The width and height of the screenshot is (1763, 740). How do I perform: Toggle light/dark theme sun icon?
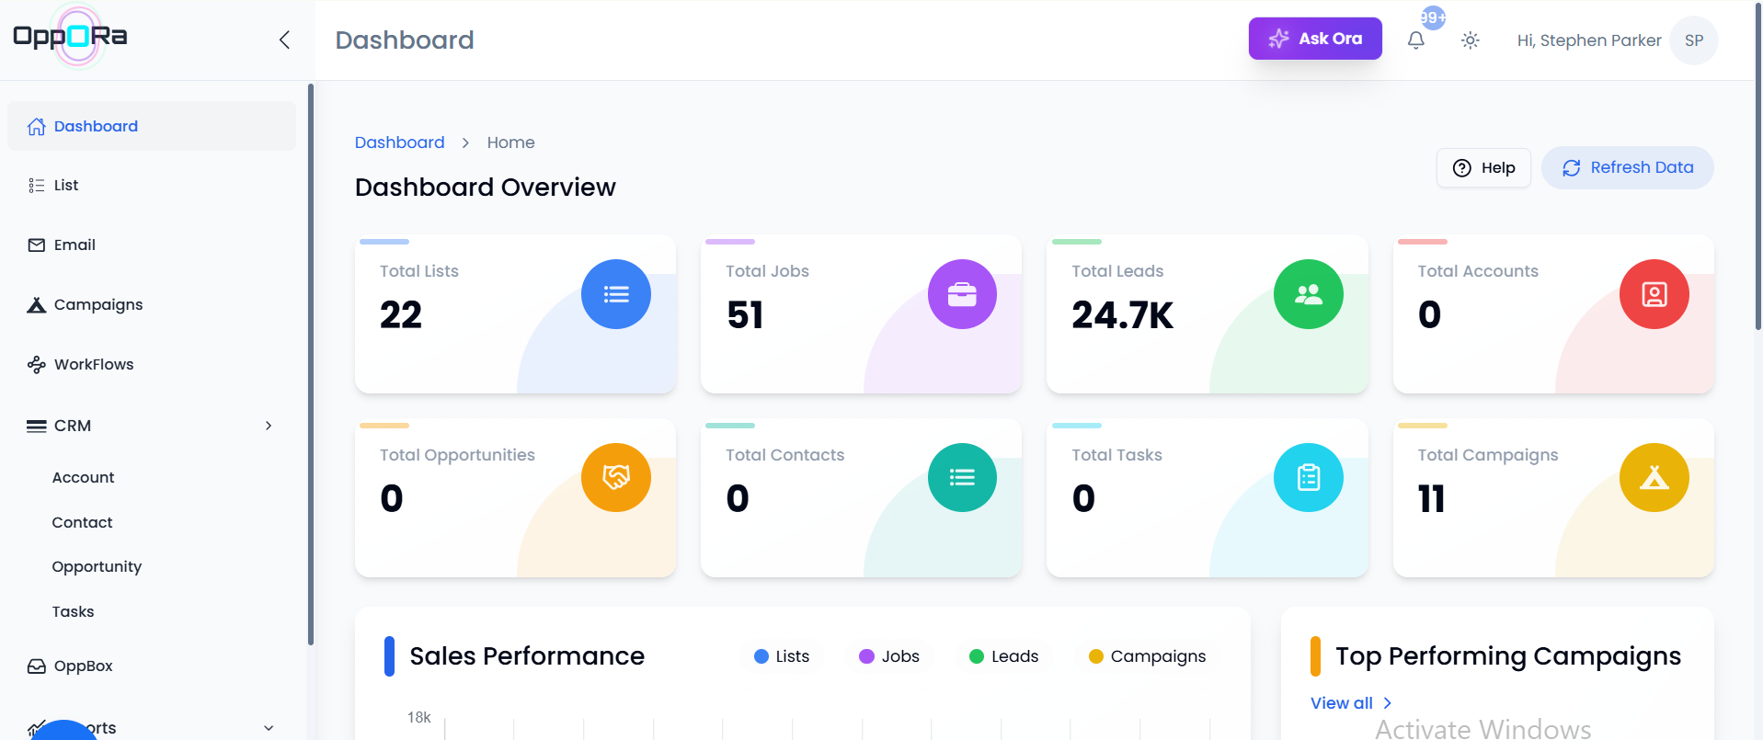pos(1471,40)
